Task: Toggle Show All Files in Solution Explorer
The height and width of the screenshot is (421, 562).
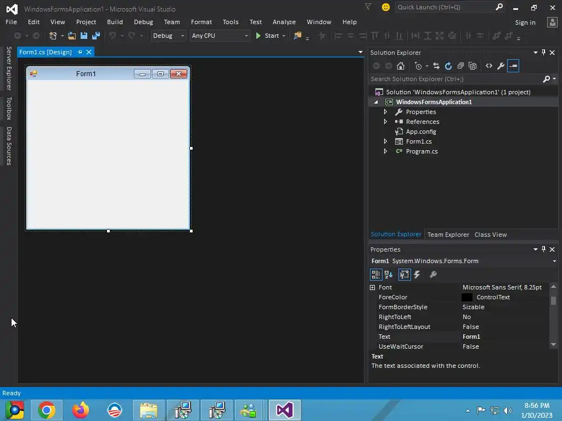Action: pyautogui.click(x=473, y=66)
